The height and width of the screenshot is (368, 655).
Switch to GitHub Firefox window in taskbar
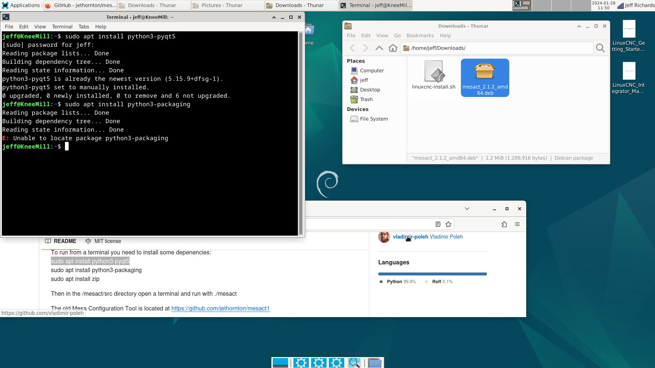[x=80, y=5]
